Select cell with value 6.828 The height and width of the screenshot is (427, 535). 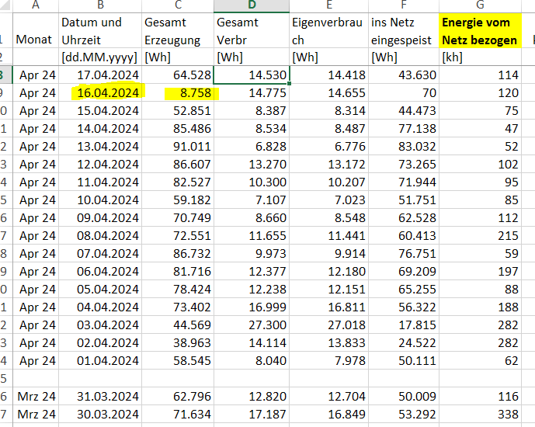click(x=252, y=146)
